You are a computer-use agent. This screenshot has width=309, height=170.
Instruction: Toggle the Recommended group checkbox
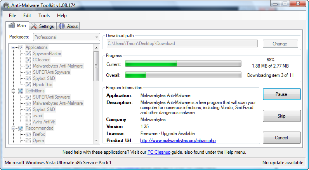point(21,128)
